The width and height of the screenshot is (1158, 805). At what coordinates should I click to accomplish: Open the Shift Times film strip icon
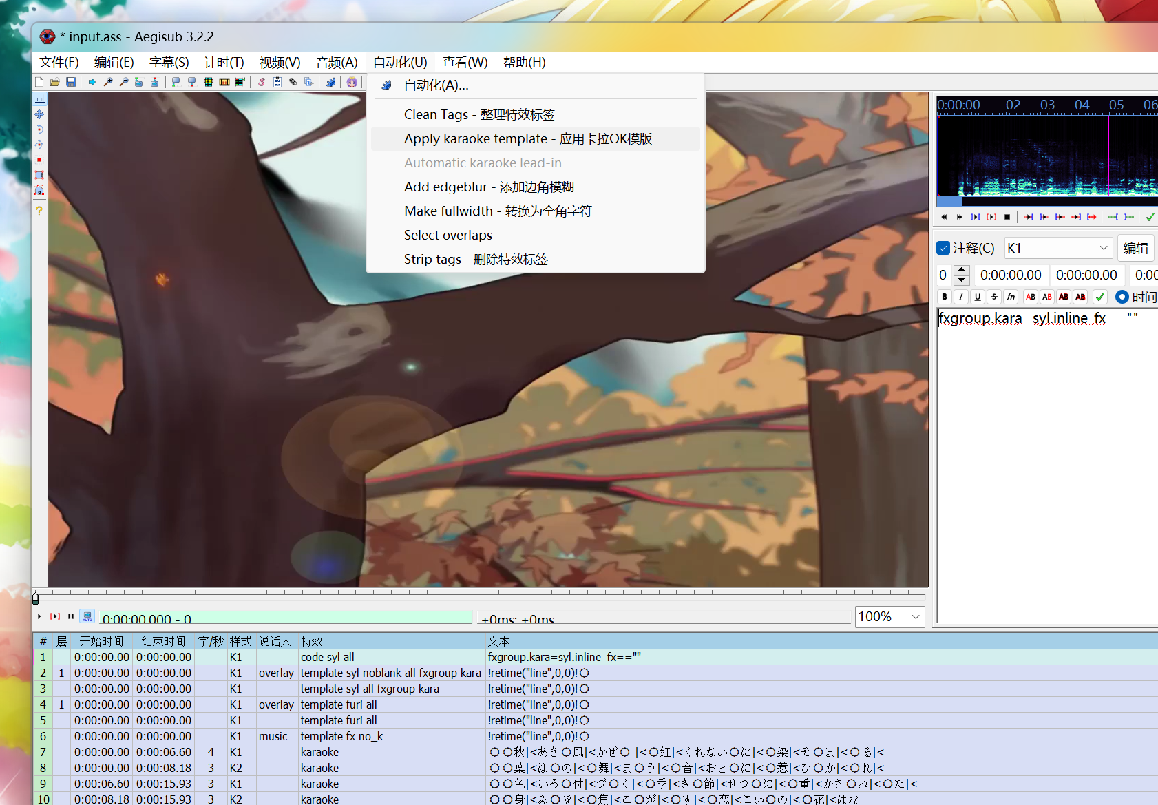(x=224, y=82)
